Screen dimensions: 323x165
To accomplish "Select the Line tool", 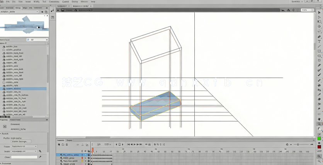I will pyautogui.click(x=320, y=46).
